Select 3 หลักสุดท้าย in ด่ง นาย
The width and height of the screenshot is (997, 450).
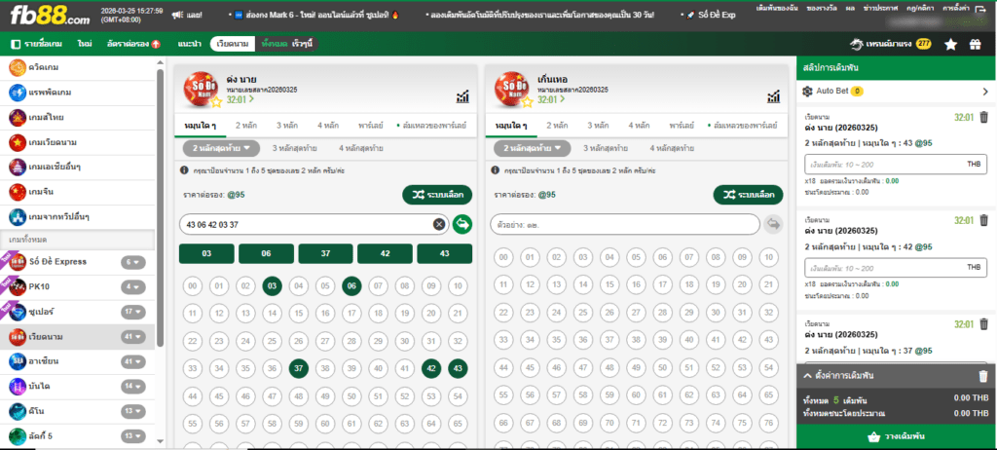click(x=294, y=148)
